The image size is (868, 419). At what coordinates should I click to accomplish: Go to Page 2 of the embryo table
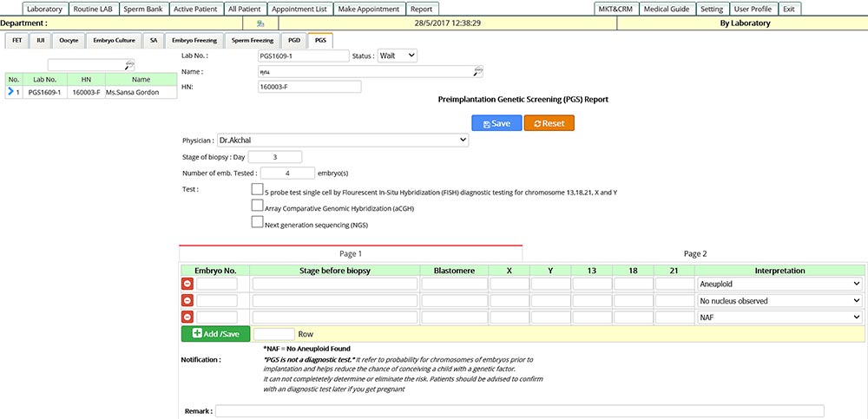pyautogui.click(x=695, y=253)
